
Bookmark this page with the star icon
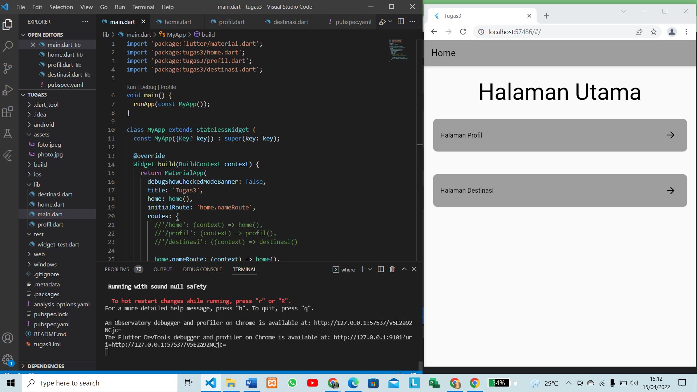pyautogui.click(x=653, y=32)
